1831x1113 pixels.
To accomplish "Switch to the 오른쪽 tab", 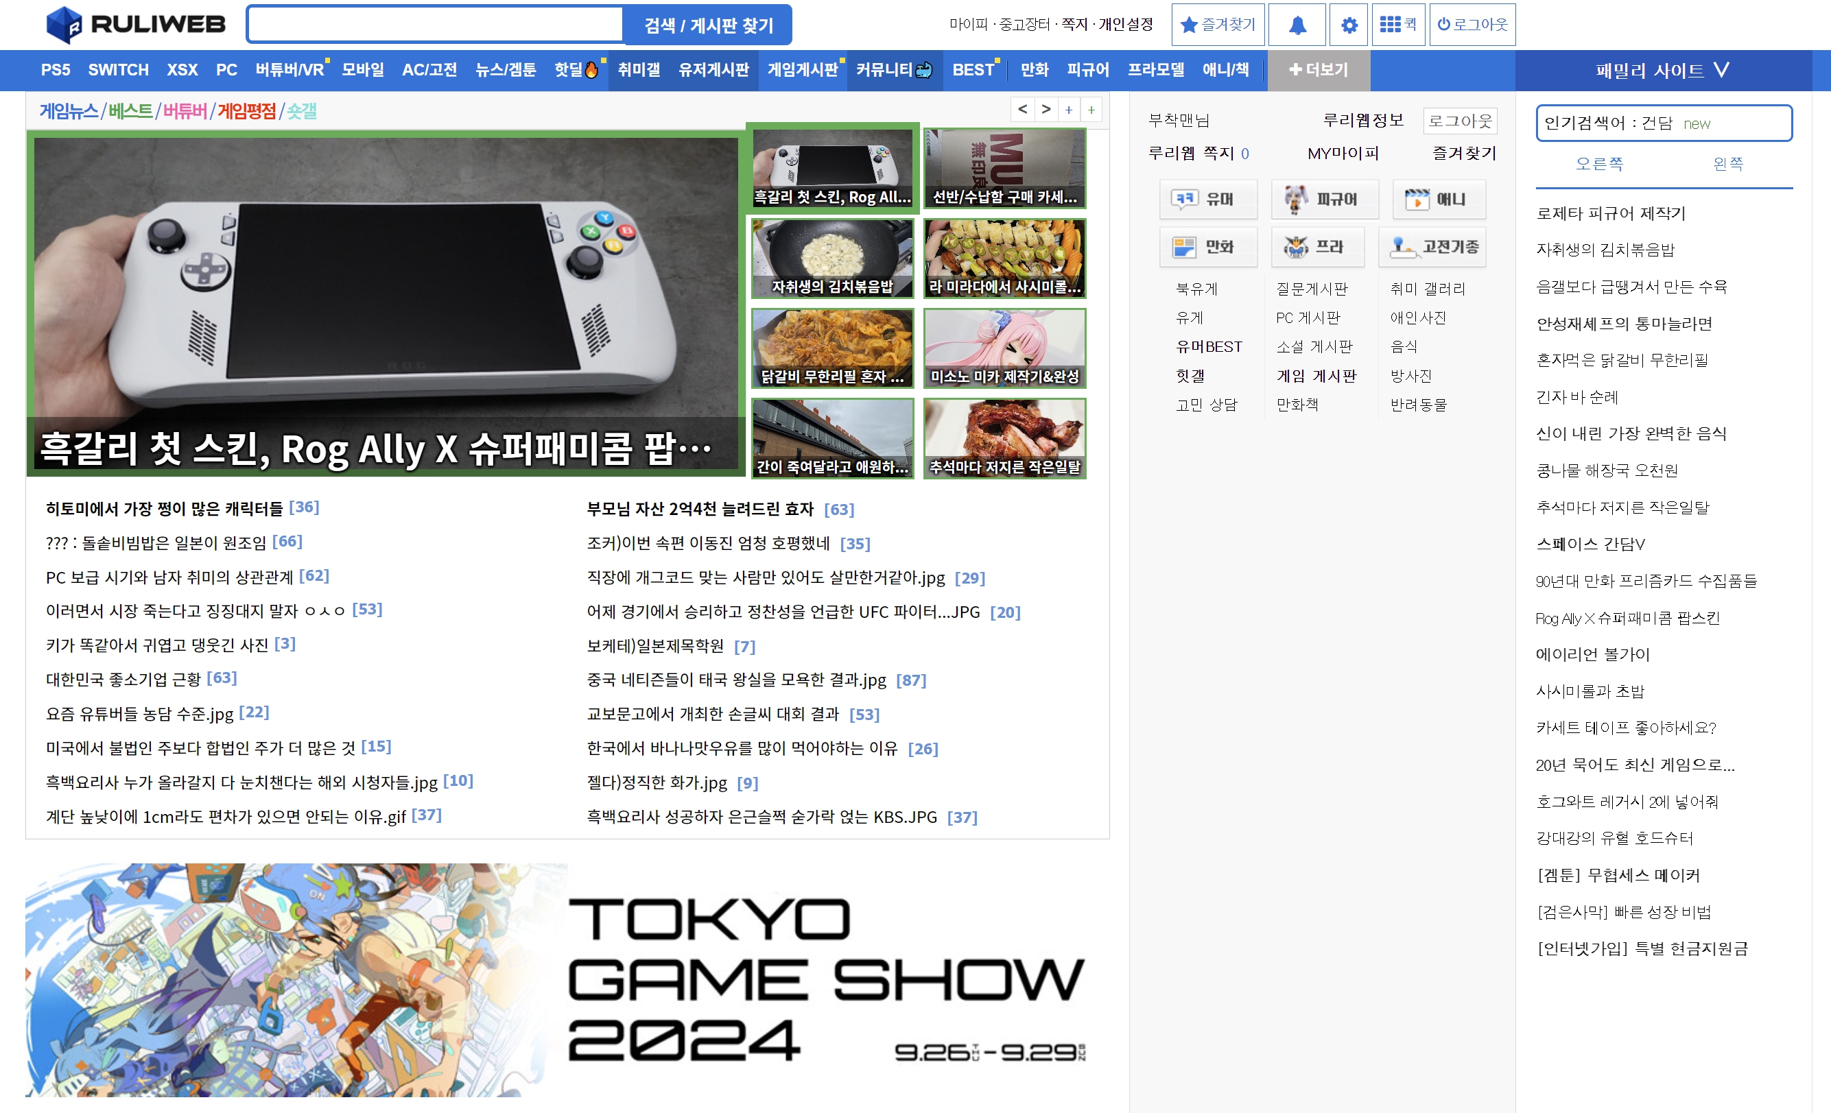I will point(1599,163).
